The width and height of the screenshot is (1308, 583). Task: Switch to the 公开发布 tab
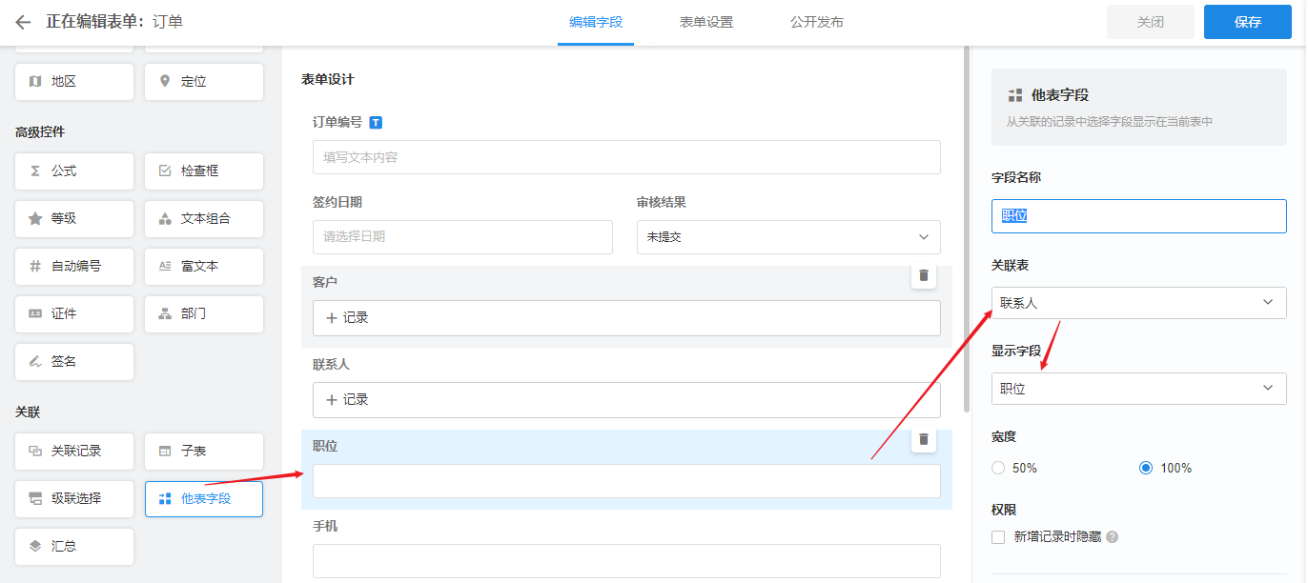click(x=817, y=22)
